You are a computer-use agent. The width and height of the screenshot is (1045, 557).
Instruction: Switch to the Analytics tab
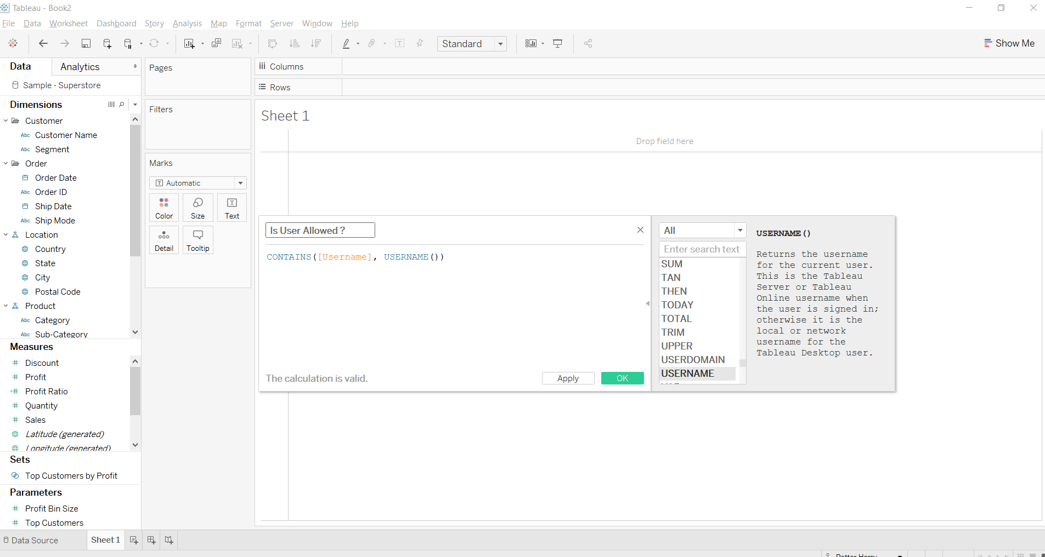(80, 67)
